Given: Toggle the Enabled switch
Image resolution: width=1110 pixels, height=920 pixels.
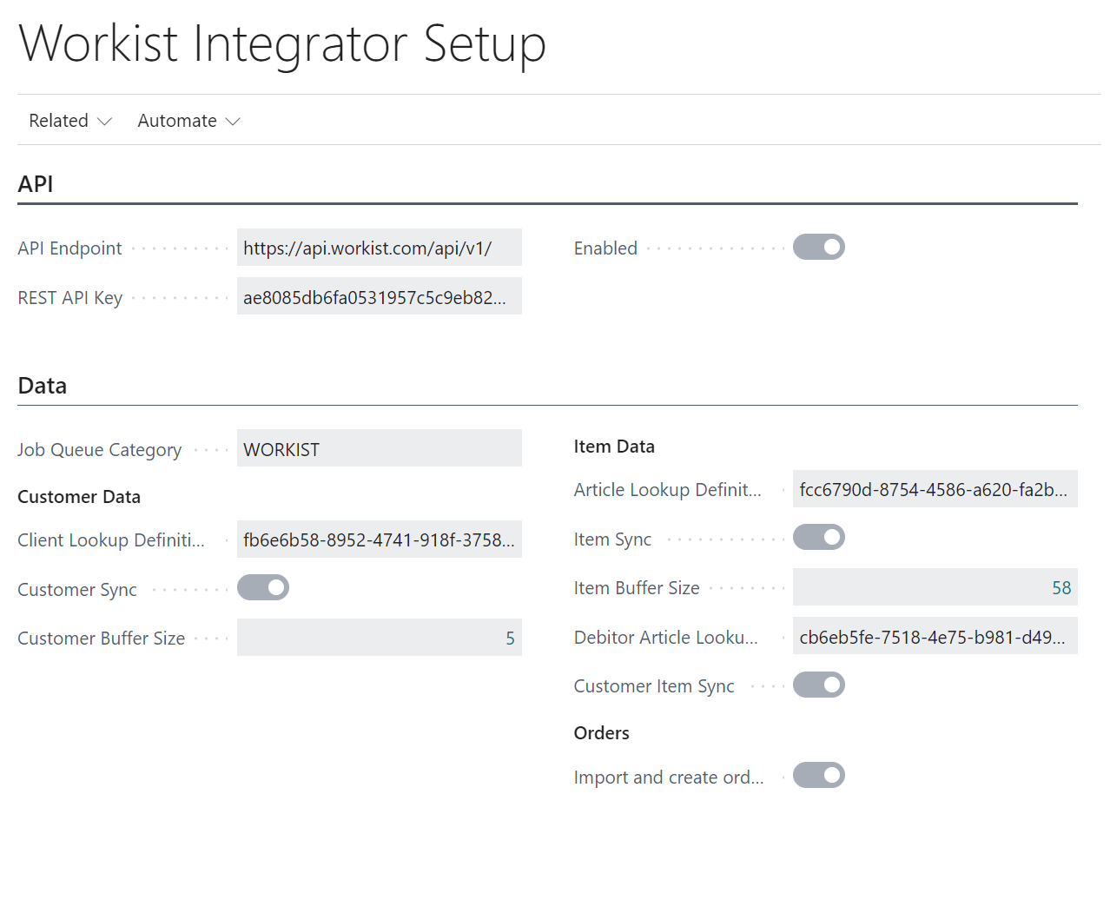Looking at the screenshot, I should click(x=818, y=248).
